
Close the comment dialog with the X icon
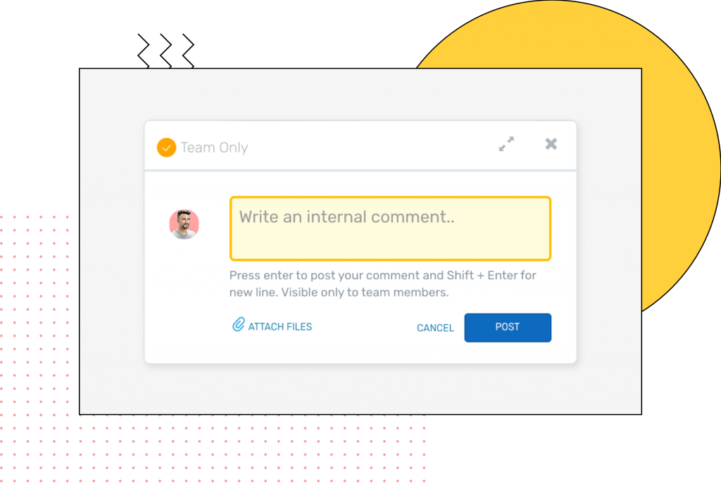(551, 144)
